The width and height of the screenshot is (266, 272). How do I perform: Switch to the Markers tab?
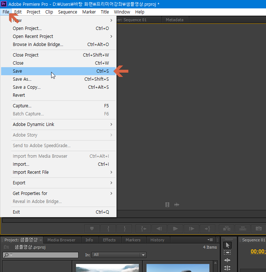coord(133,240)
